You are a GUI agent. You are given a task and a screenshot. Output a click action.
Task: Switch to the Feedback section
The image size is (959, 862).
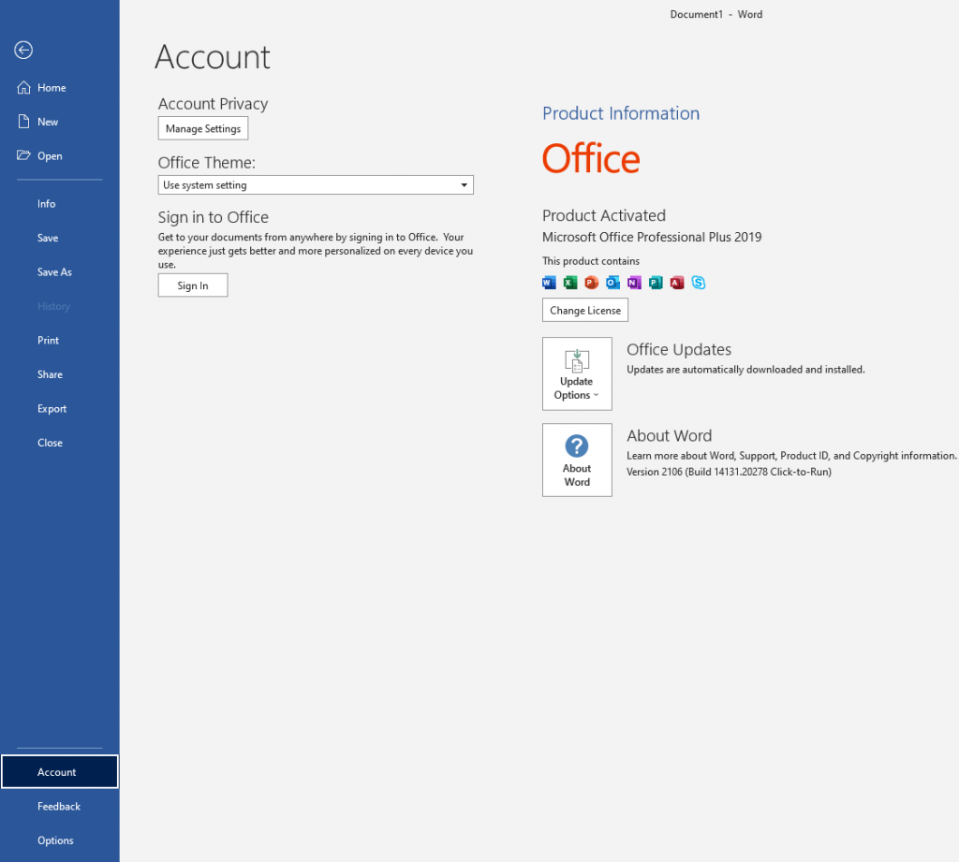[59, 806]
